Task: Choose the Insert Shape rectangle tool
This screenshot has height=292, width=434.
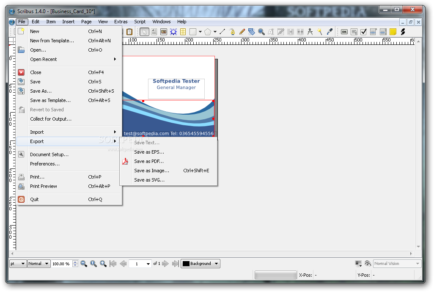Action: 193,32
